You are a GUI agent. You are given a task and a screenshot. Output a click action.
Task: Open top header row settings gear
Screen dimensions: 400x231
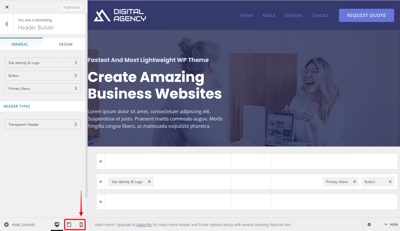click(x=101, y=161)
